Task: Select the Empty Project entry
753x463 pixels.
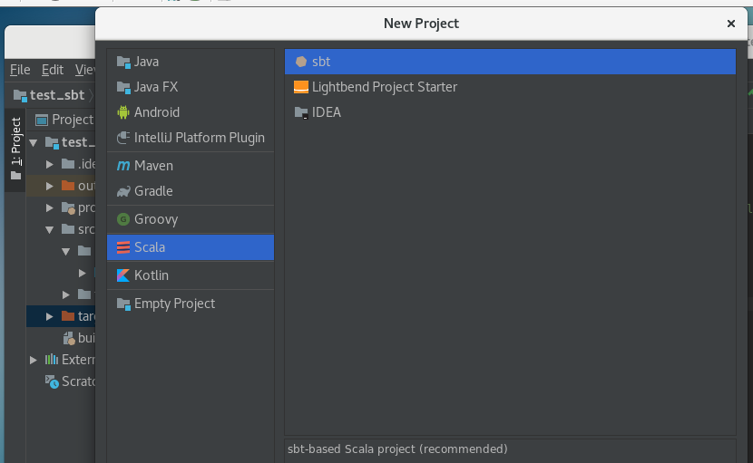Action: (174, 304)
